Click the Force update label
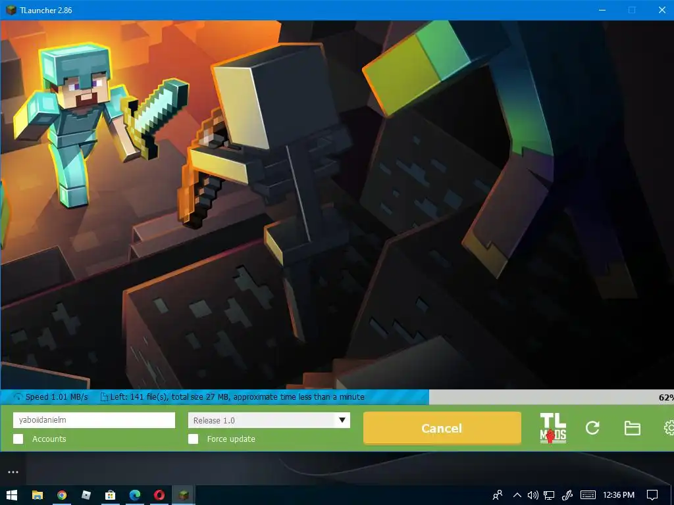 231,439
